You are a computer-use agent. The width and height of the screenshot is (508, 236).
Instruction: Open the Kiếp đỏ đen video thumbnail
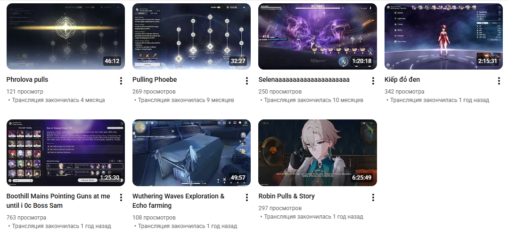pyautogui.click(x=443, y=36)
